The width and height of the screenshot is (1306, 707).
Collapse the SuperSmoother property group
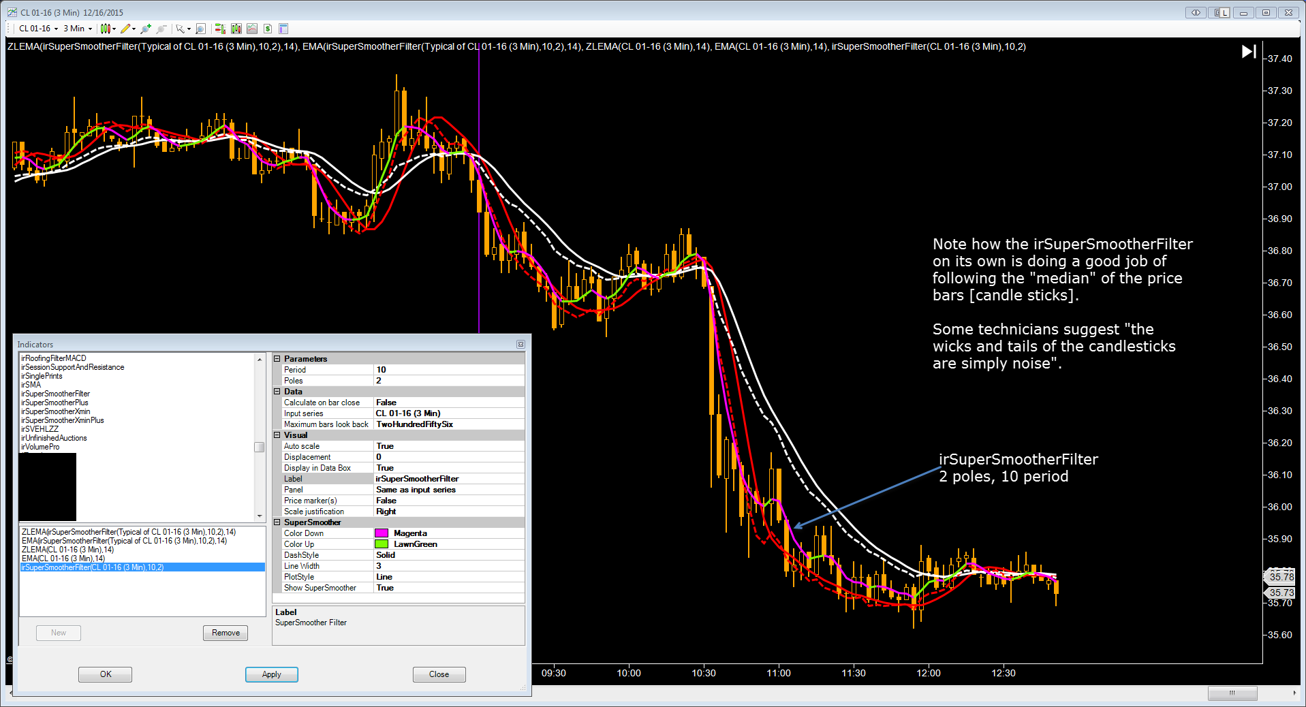277,522
